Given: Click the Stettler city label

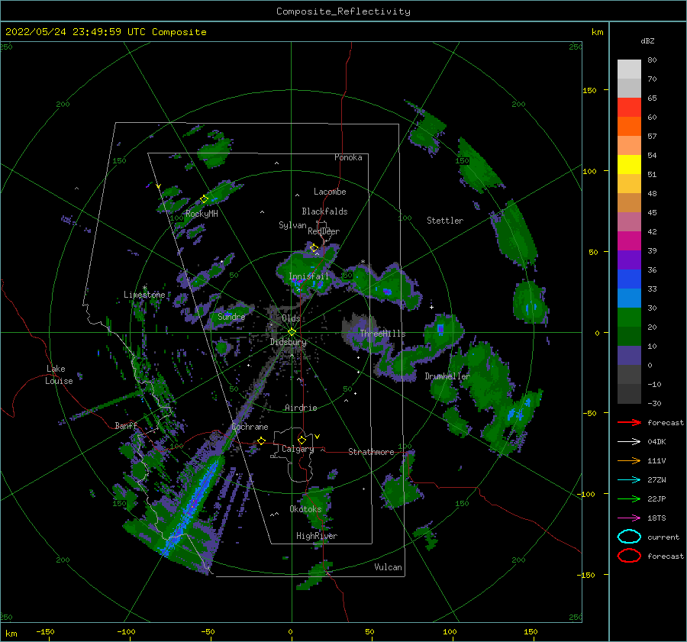Looking at the screenshot, I should pos(445,221).
